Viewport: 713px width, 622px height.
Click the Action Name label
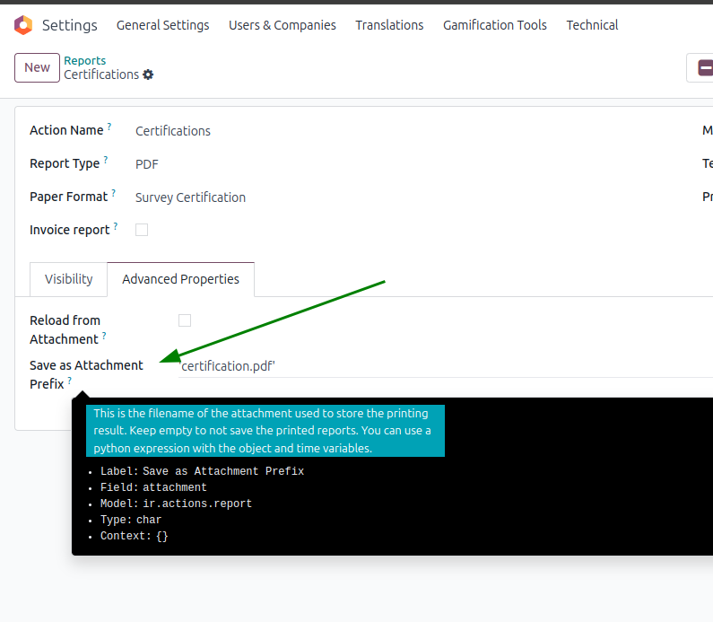66,130
